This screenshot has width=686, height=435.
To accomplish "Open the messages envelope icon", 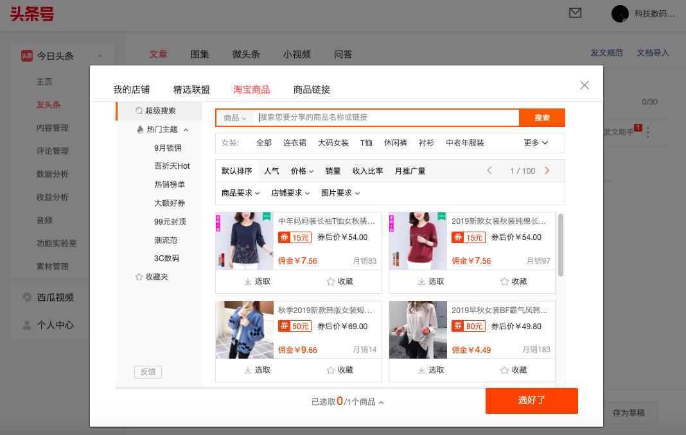I will click(x=576, y=13).
